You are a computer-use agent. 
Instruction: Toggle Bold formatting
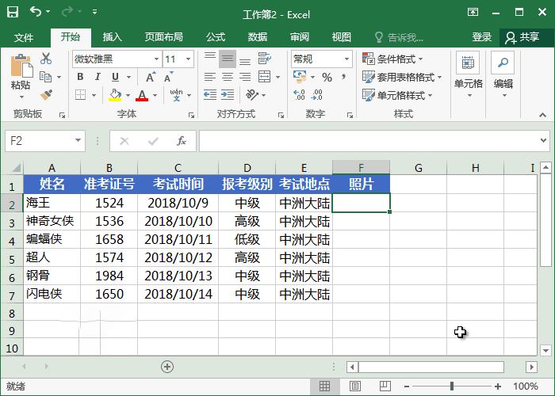point(80,77)
